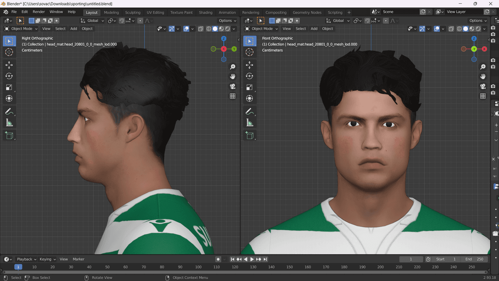Click the Add menu in right viewport header
The height and width of the screenshot is (281, 499).
click(314, 29)
